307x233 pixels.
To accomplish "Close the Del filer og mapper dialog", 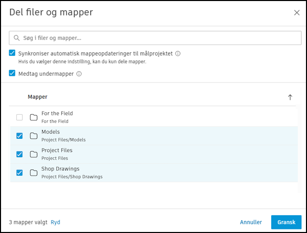I will [297, 13].
